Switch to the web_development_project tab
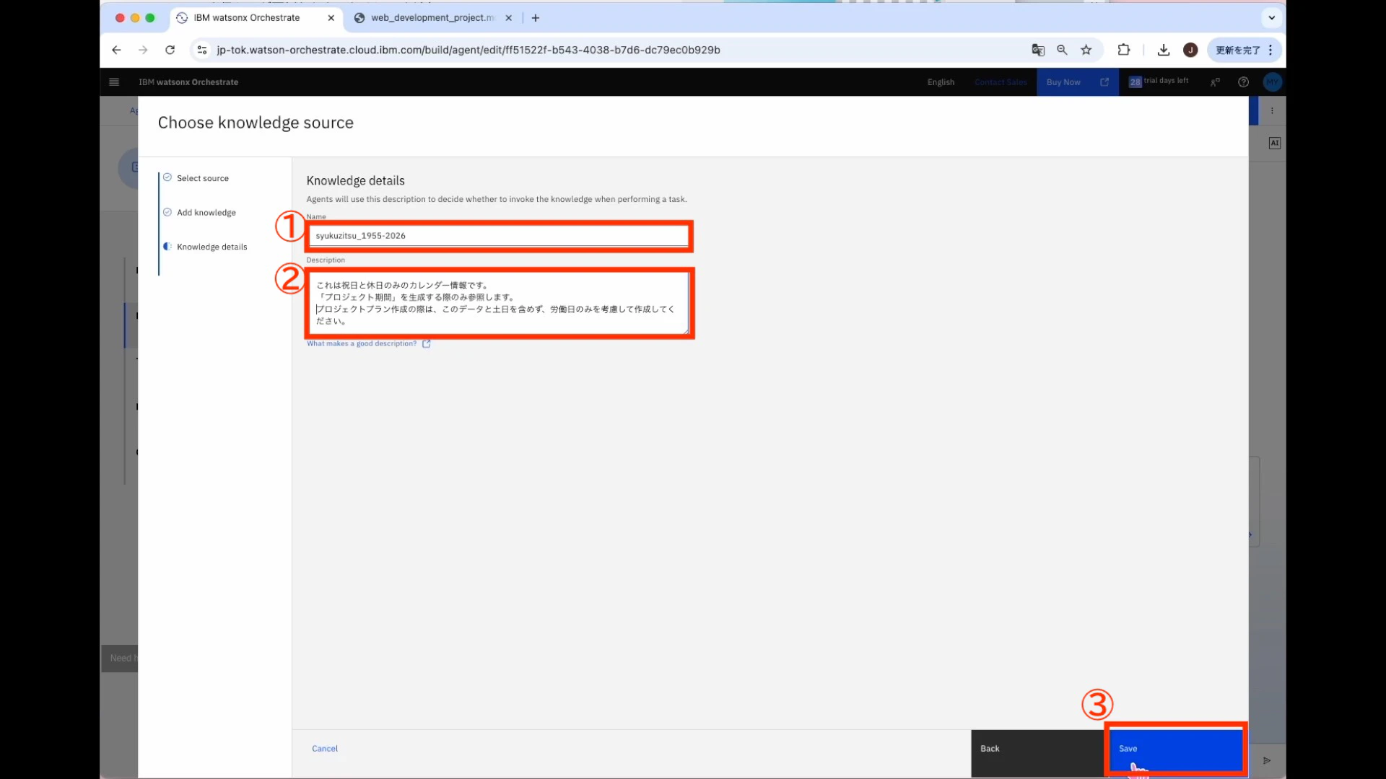The width and height of the screenshot is (1386, 779). (432, 18)
